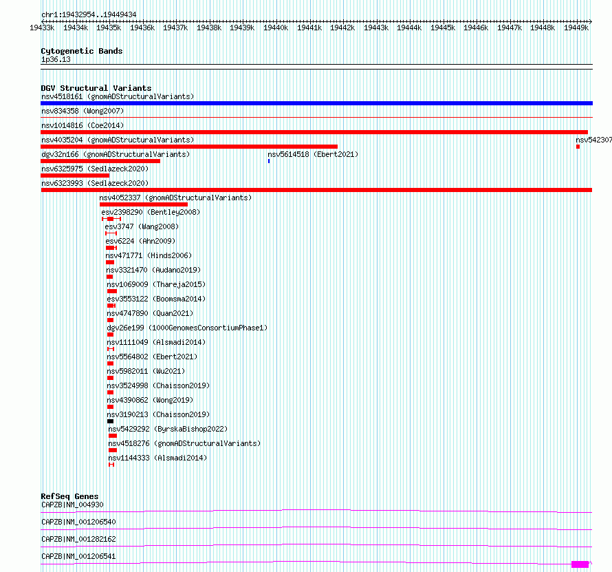Select the black nsv3190213 variant block
This screenshot has width=612, height=572.
tap(111, 421)
